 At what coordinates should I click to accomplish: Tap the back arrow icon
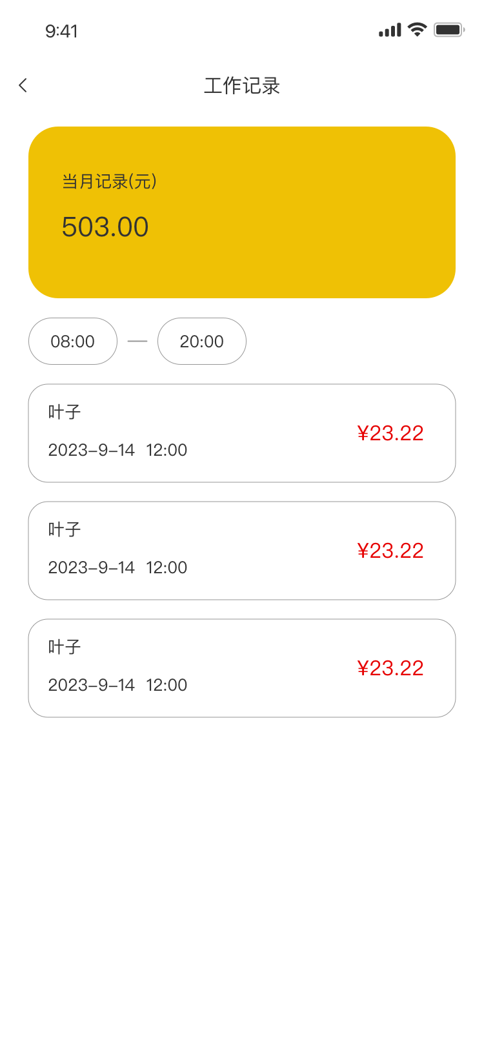point(23,85)
